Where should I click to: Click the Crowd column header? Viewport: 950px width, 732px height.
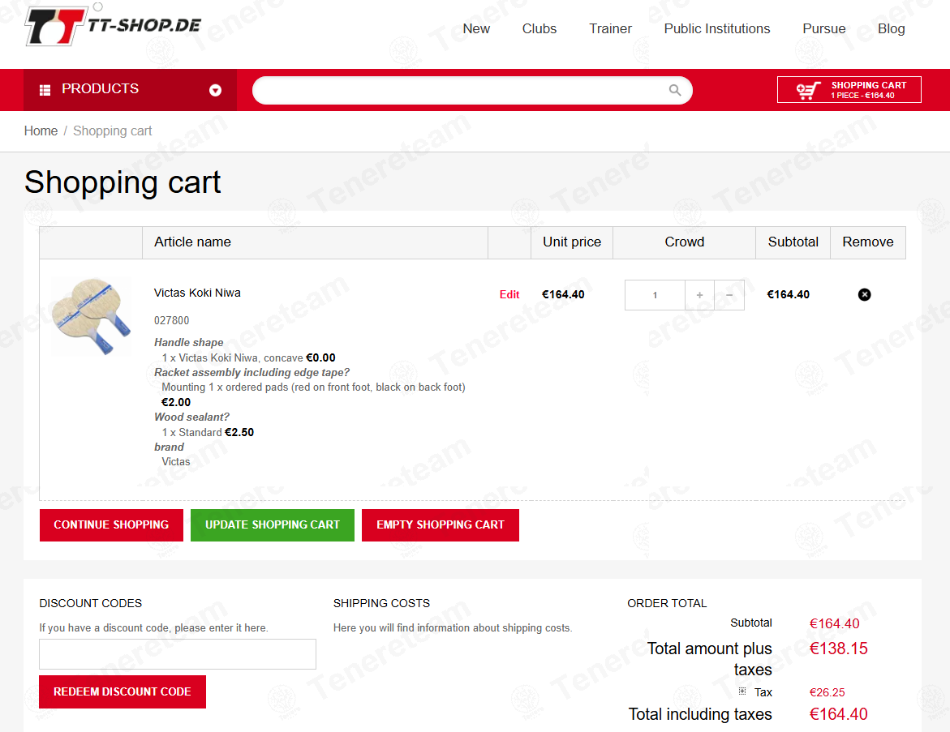(685, 242)
